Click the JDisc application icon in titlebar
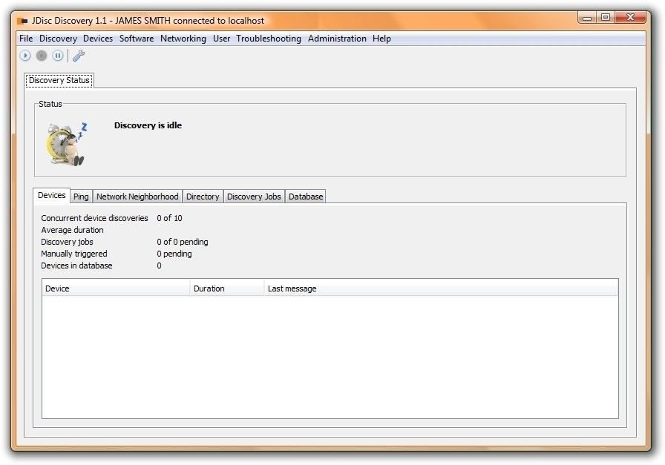 tap(22, 22)
